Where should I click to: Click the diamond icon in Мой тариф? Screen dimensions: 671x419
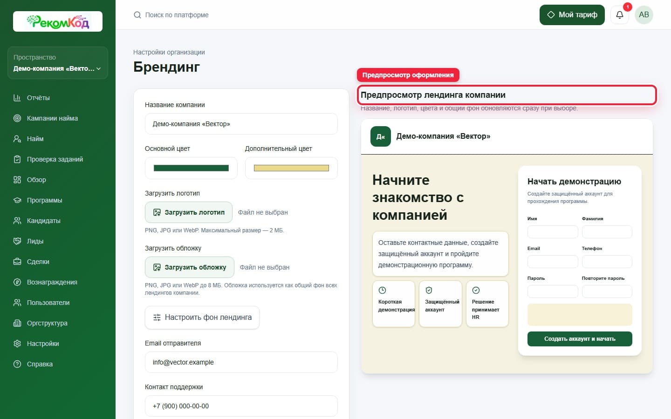pos(551,15)
